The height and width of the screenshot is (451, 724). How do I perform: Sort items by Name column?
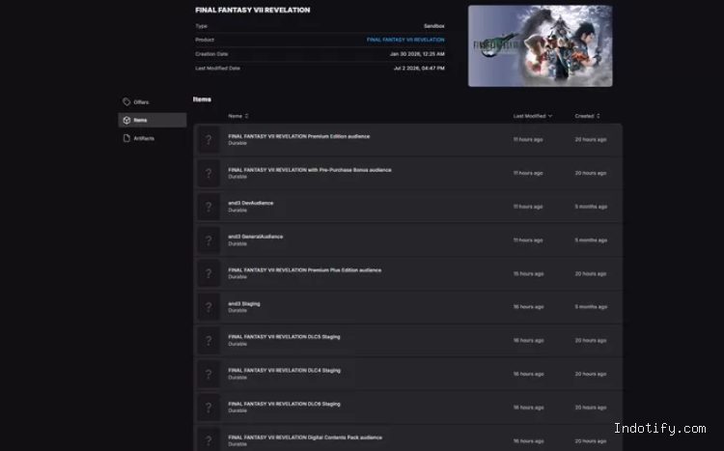point(238,116)
